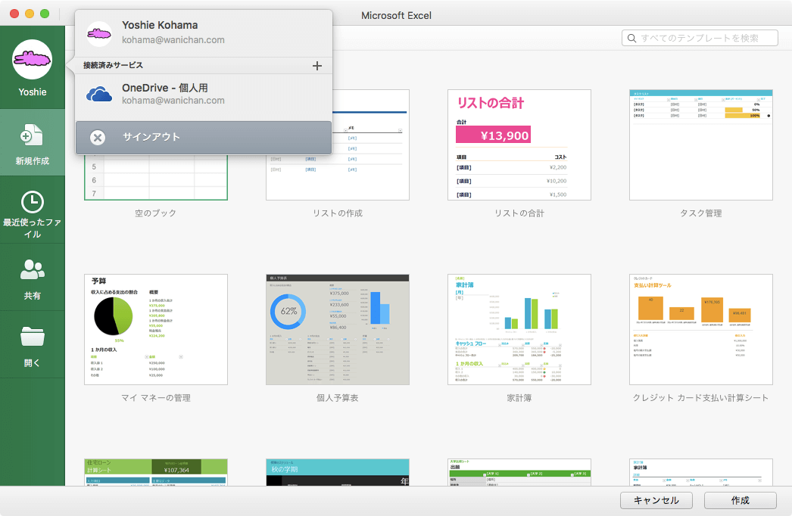Click the magnifier icon in search box

click(632, 38)
